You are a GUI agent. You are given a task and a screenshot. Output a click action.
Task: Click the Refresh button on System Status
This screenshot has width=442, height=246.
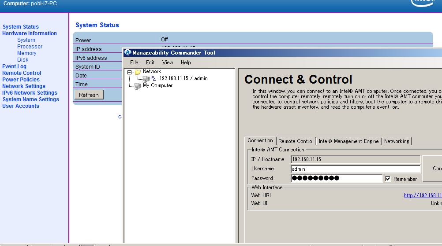click(89, 95)
